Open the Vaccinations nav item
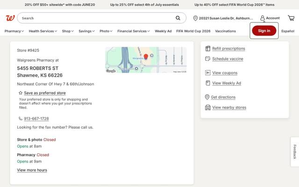Screen dimensions: 299x187 click(225, 31)
